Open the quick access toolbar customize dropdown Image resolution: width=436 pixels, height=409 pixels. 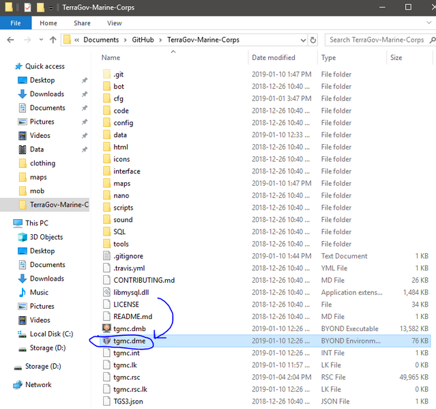[x=51, y=8]
